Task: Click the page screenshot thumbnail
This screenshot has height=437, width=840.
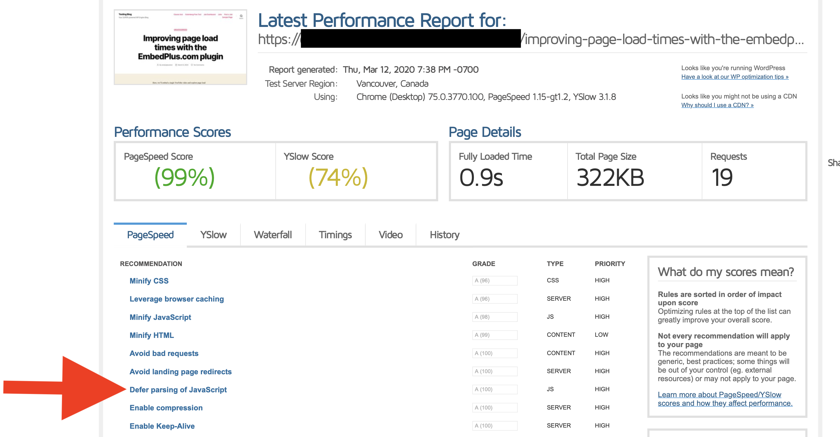Action: pos(180,47)
